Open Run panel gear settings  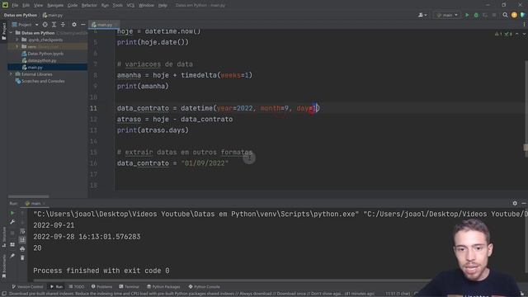point(515,203)
